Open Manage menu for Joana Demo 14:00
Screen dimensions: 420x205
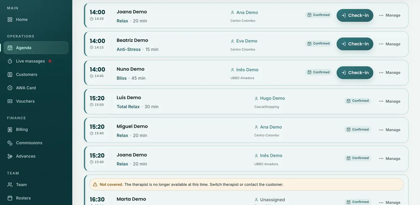click(390, 15)
